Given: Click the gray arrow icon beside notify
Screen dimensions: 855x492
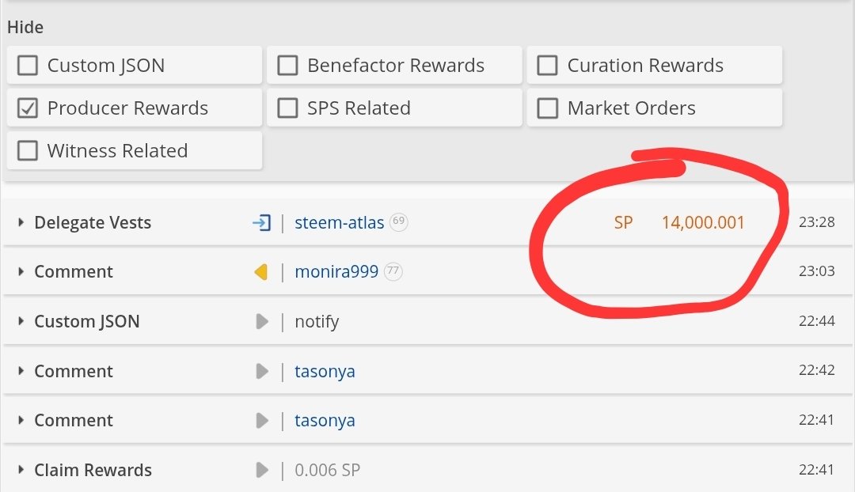Looking at the screenshot, I should tap(262, 322).
